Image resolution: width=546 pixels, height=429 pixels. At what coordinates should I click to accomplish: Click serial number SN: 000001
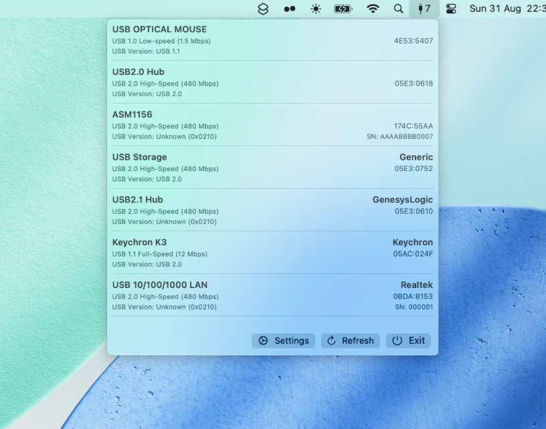click(x=414, y=307)
